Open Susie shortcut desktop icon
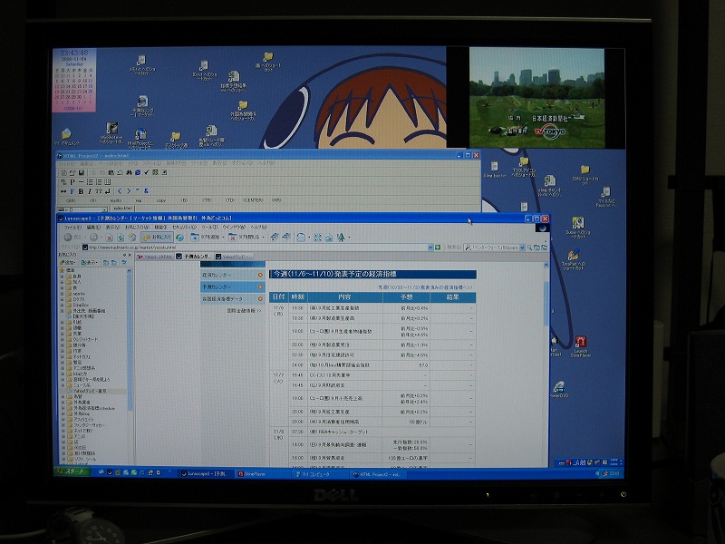This screenshot has width=725, height=544. [x=577, y=228]
